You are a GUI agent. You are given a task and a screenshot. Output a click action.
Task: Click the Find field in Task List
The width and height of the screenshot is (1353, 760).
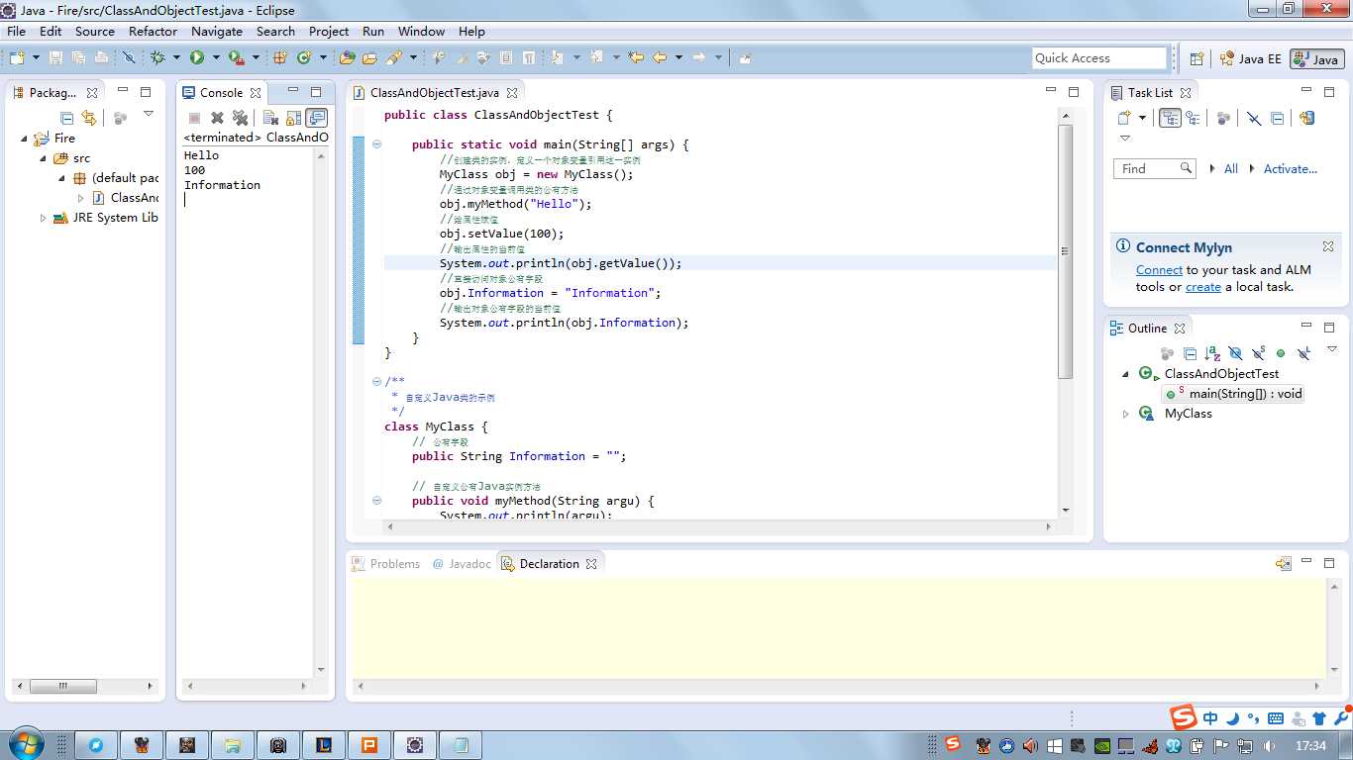[1155, 169]
